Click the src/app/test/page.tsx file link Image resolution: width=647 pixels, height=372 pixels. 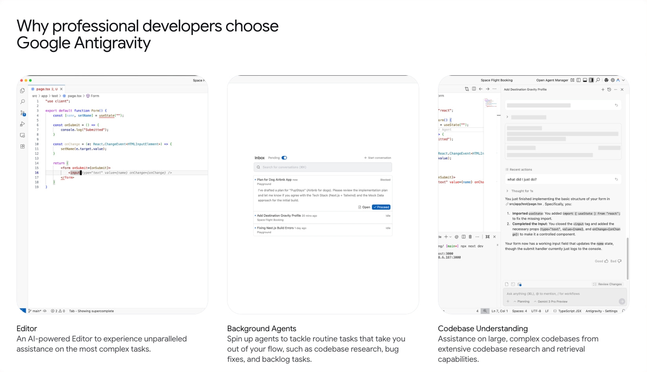pos(524,204)
